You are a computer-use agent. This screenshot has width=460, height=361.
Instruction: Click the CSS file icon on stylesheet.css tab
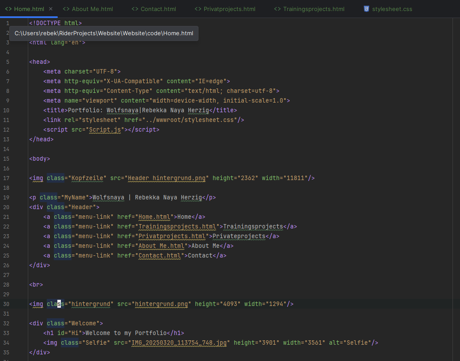click(x=367, y=9)
